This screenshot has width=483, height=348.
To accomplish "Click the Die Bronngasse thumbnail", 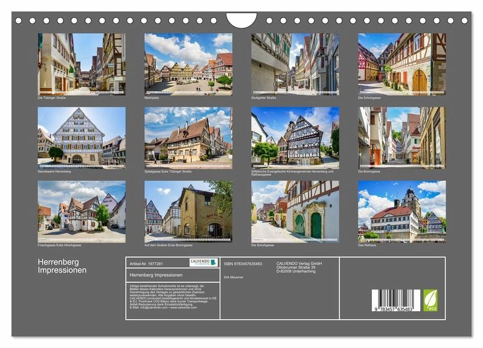I will [x=401, y=136].
